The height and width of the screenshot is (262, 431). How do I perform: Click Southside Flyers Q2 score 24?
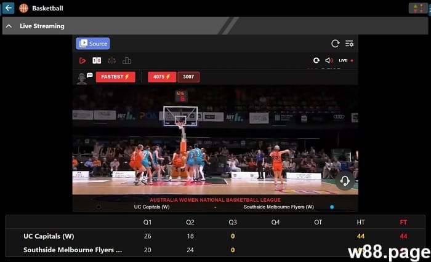(190, 250)
